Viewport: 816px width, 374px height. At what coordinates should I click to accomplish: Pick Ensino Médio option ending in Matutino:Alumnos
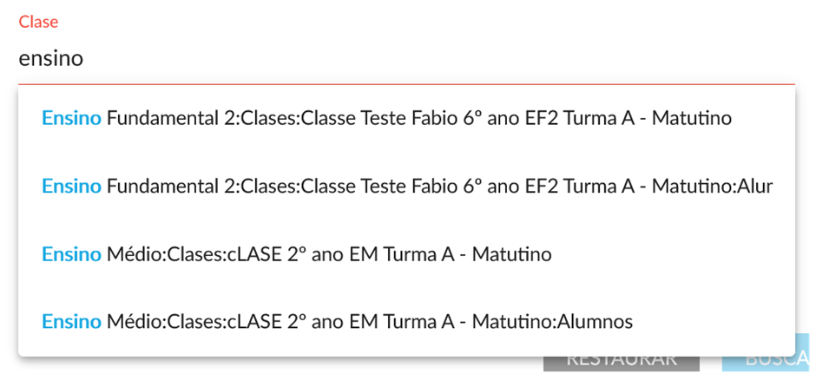(337, 322)
